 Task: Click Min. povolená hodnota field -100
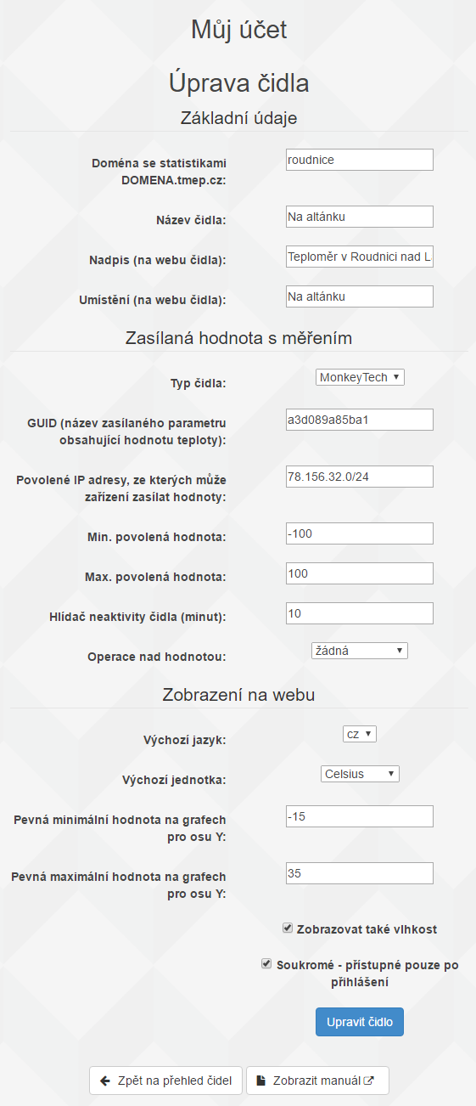point(360,533)
